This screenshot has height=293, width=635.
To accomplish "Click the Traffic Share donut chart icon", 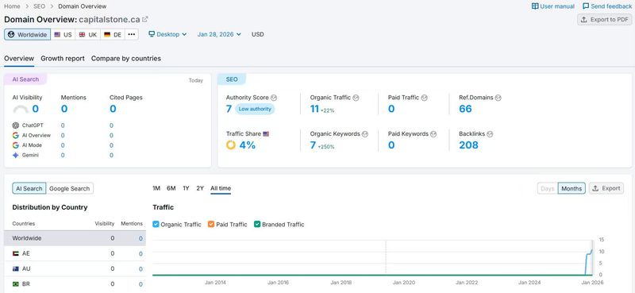I will [231, 145].
